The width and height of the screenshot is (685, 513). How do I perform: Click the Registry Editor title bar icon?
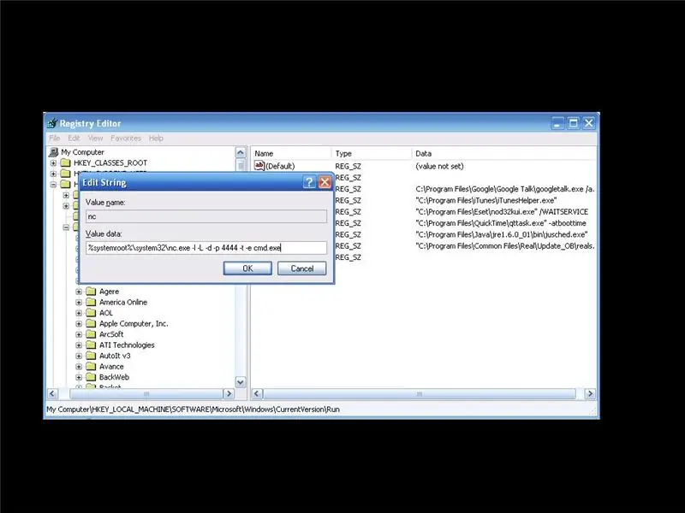[52, 123]
